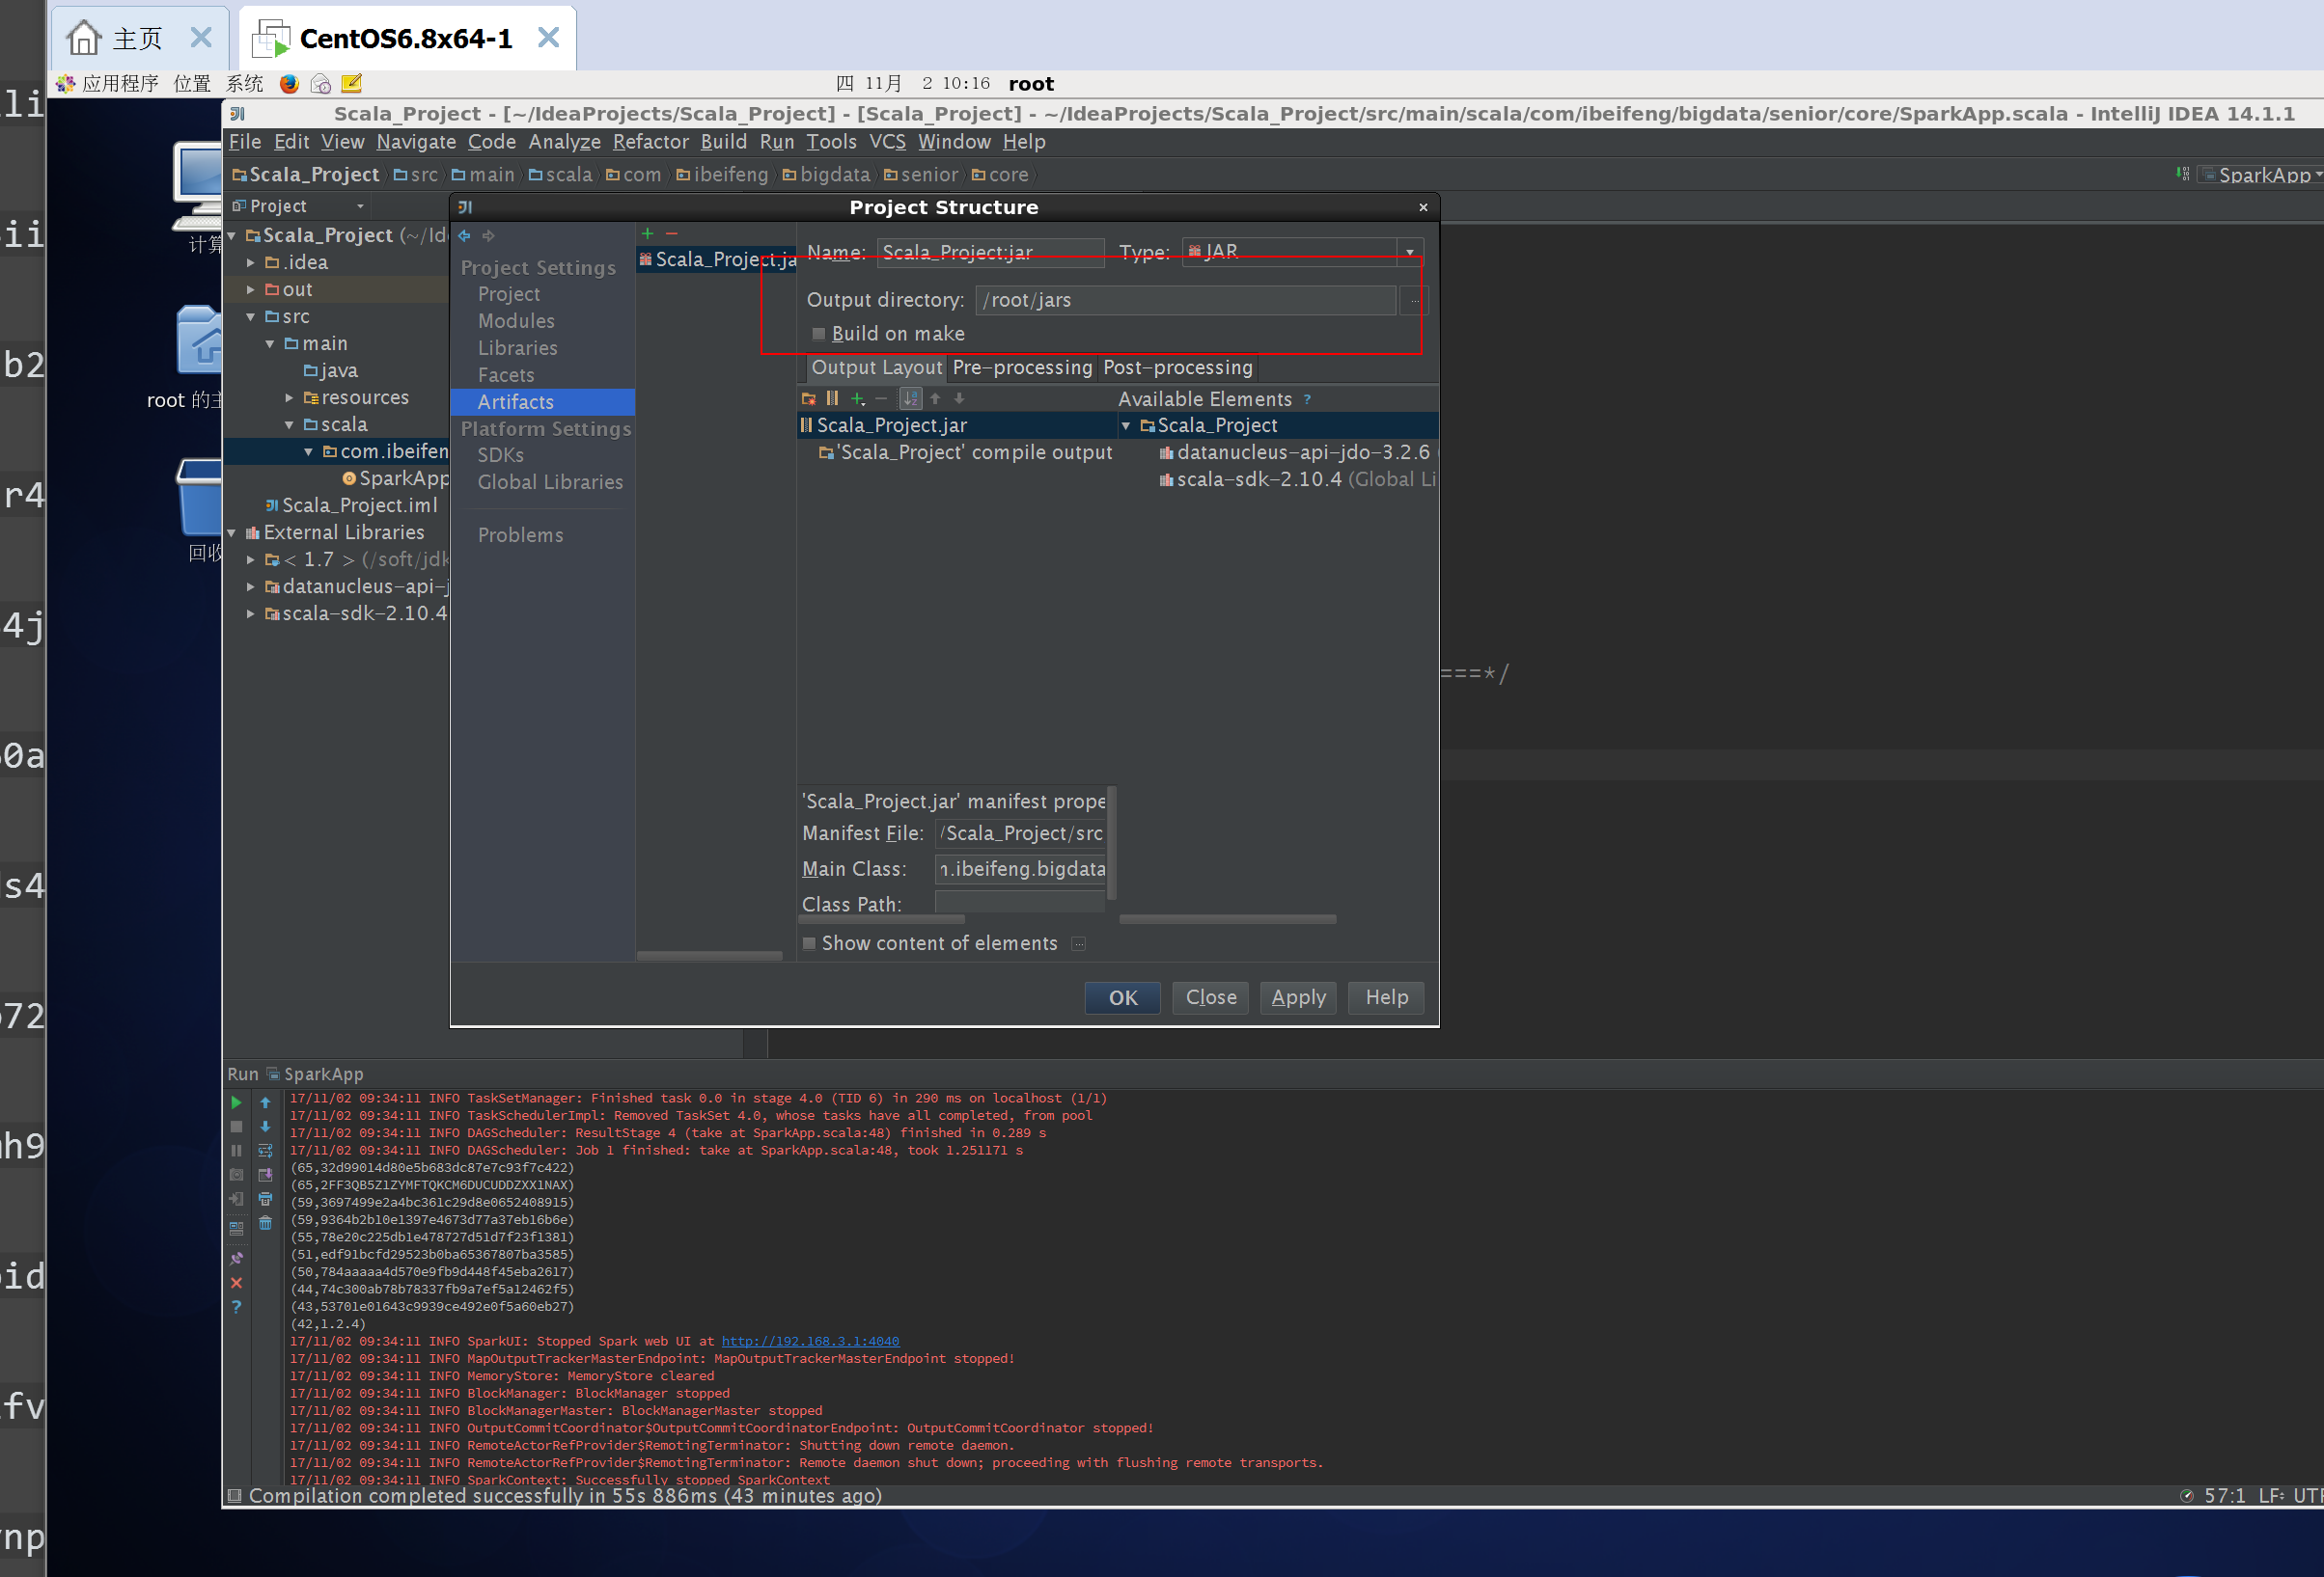Switch to the Pre-processing tab
This screenshot has height=1577, width=2324.
(x=1022, y=367)
